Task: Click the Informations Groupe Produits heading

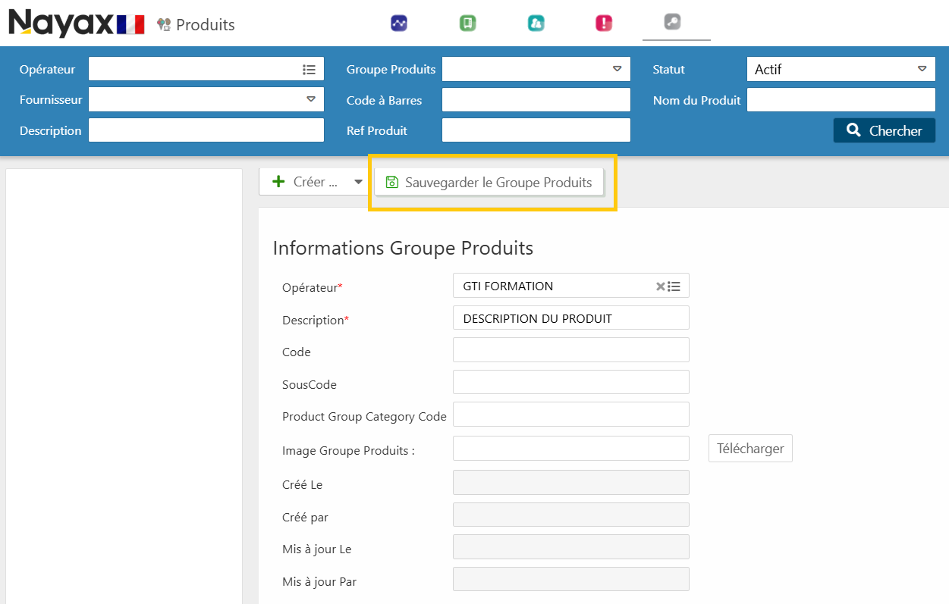Action: [403, 248]
